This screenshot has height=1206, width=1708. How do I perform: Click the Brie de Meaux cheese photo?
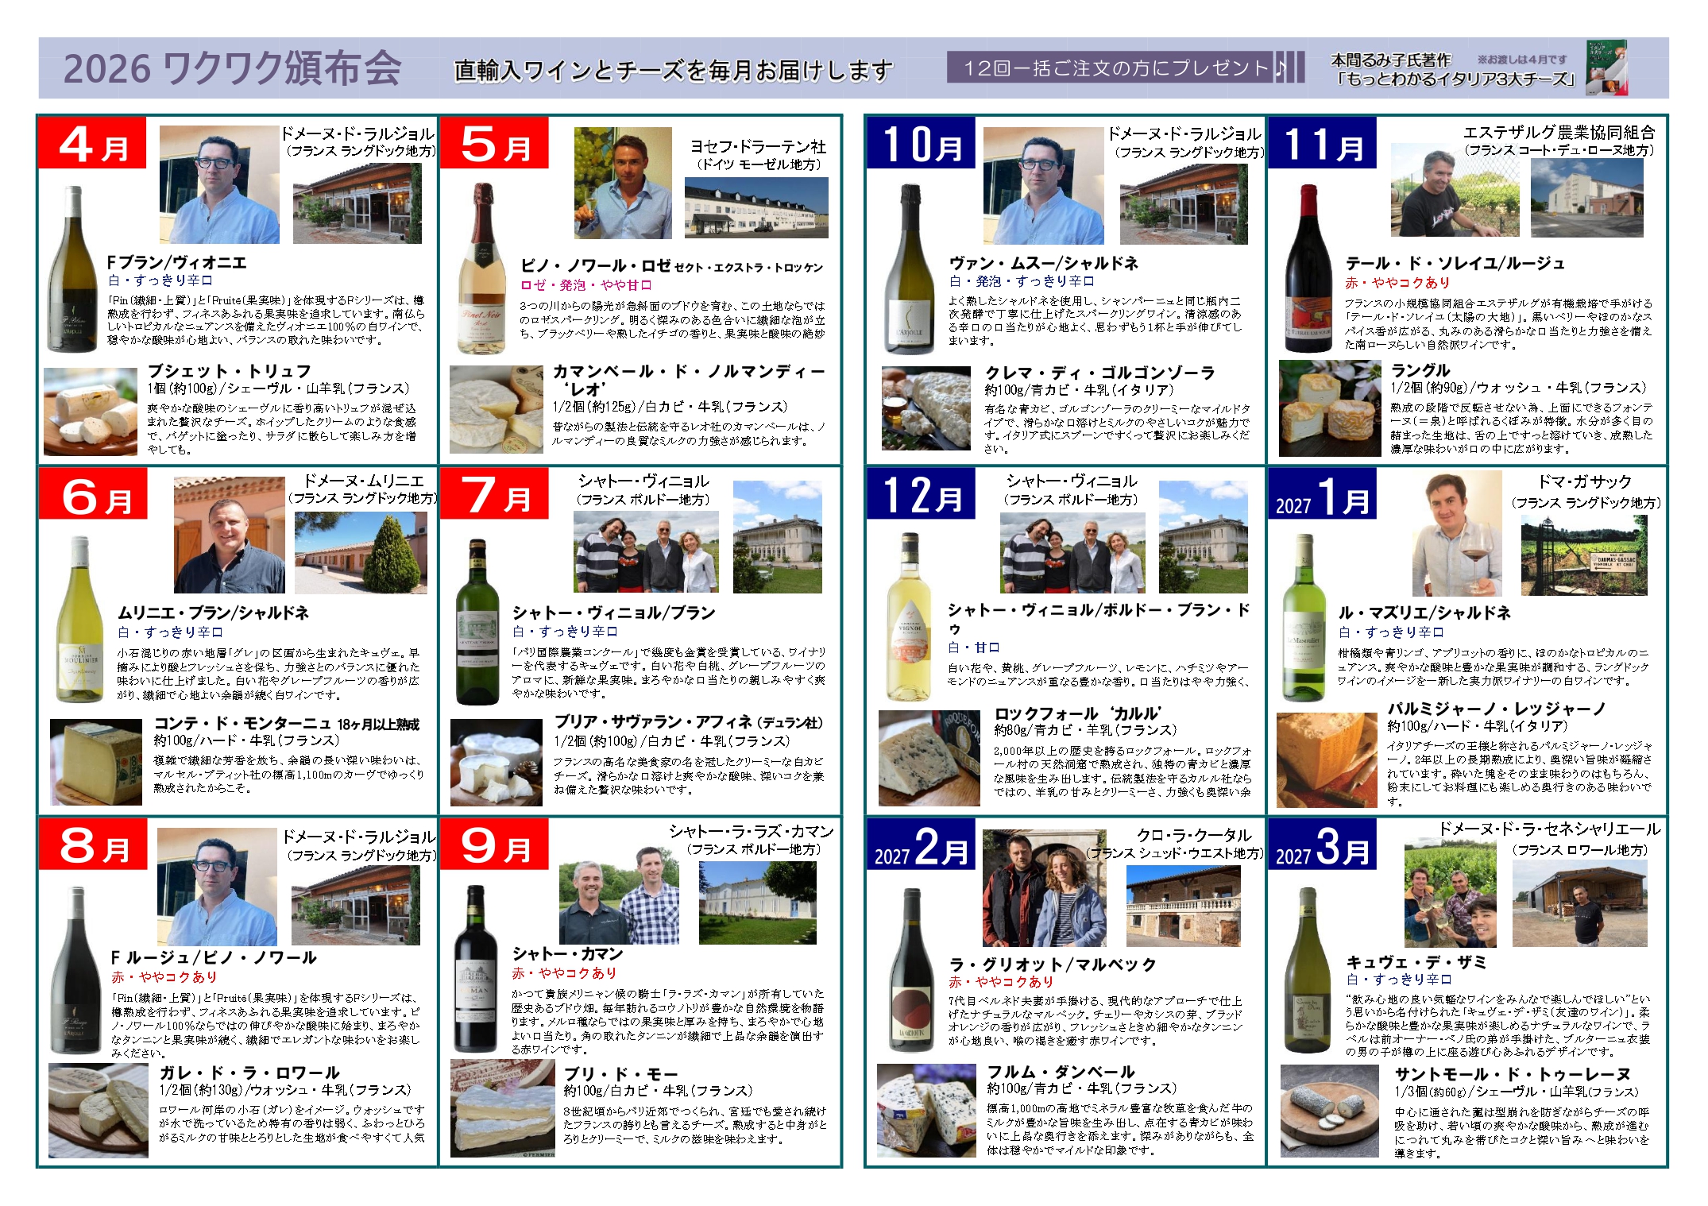point(502,1108)
